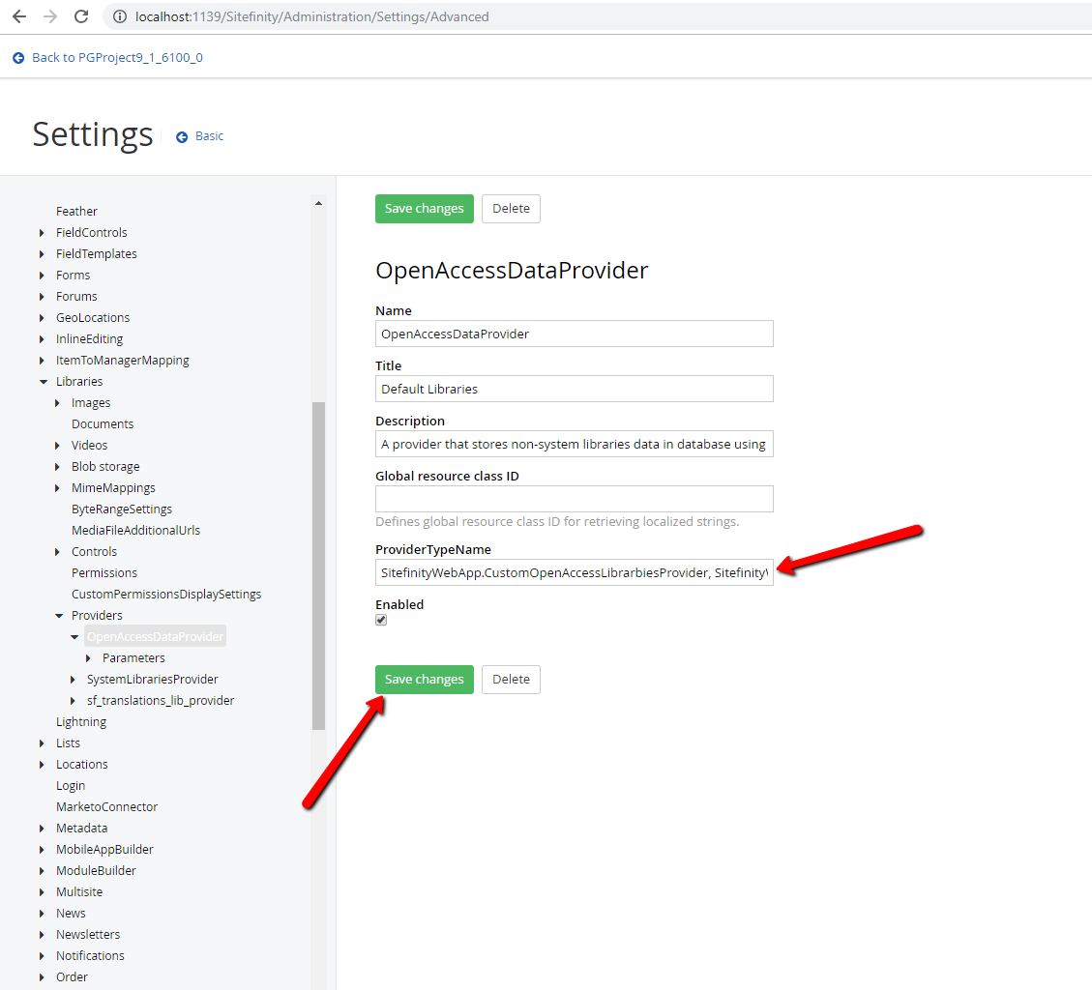Viewport: 1092px width, 990px height.
Task: Select Feather in the settings tree
Action: (76, 211)
